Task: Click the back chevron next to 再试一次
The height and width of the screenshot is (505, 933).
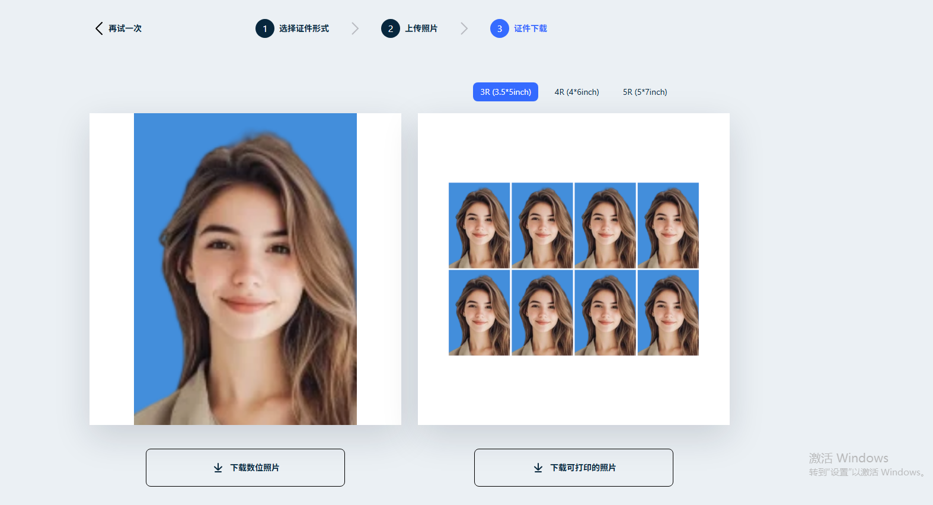Action: (x=99, y=28)
